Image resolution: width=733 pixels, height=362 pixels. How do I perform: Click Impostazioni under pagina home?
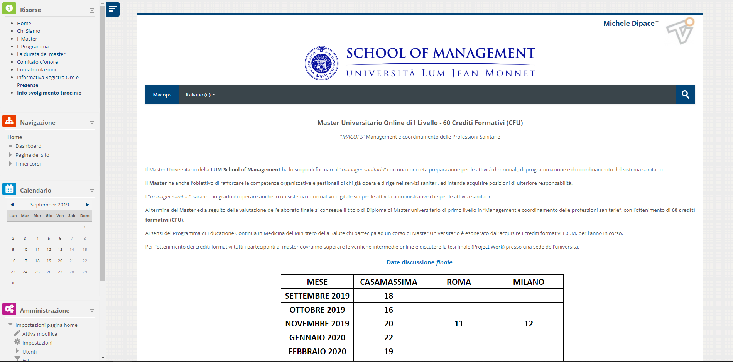click(37, 343)
